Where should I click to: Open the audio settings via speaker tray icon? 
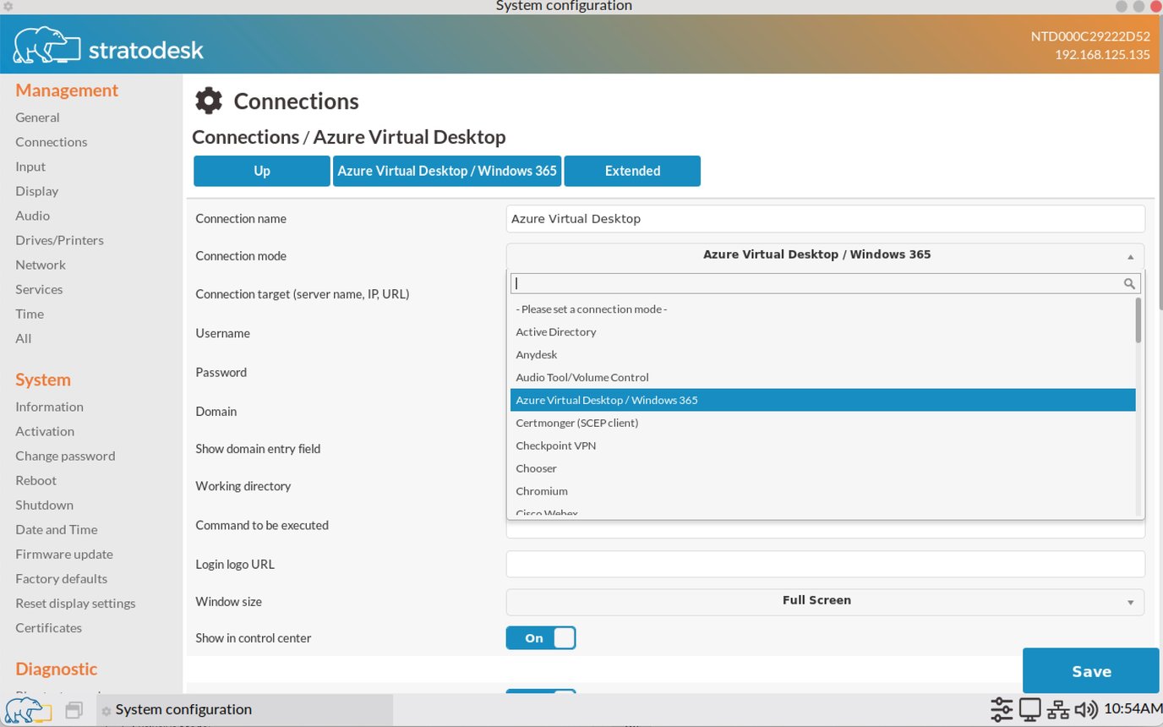[x=1086, y=708]
